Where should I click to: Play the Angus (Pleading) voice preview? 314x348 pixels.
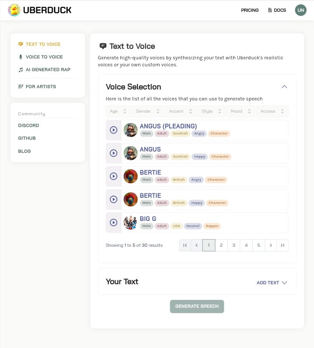113,130
